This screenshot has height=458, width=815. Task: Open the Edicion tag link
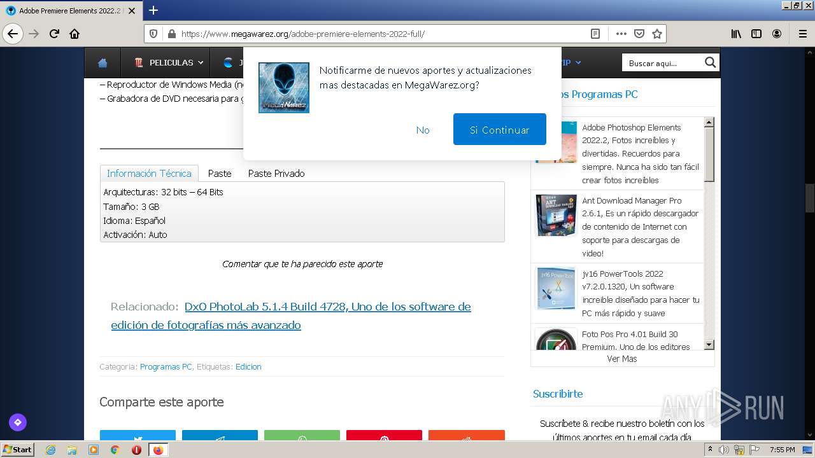click(x=248, y=366)
